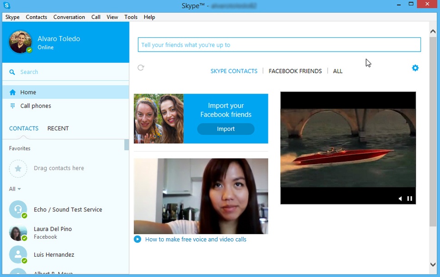Viewport: 440px width, 277px height.
Task: Open the Tools menu
Action: point(131,17)
